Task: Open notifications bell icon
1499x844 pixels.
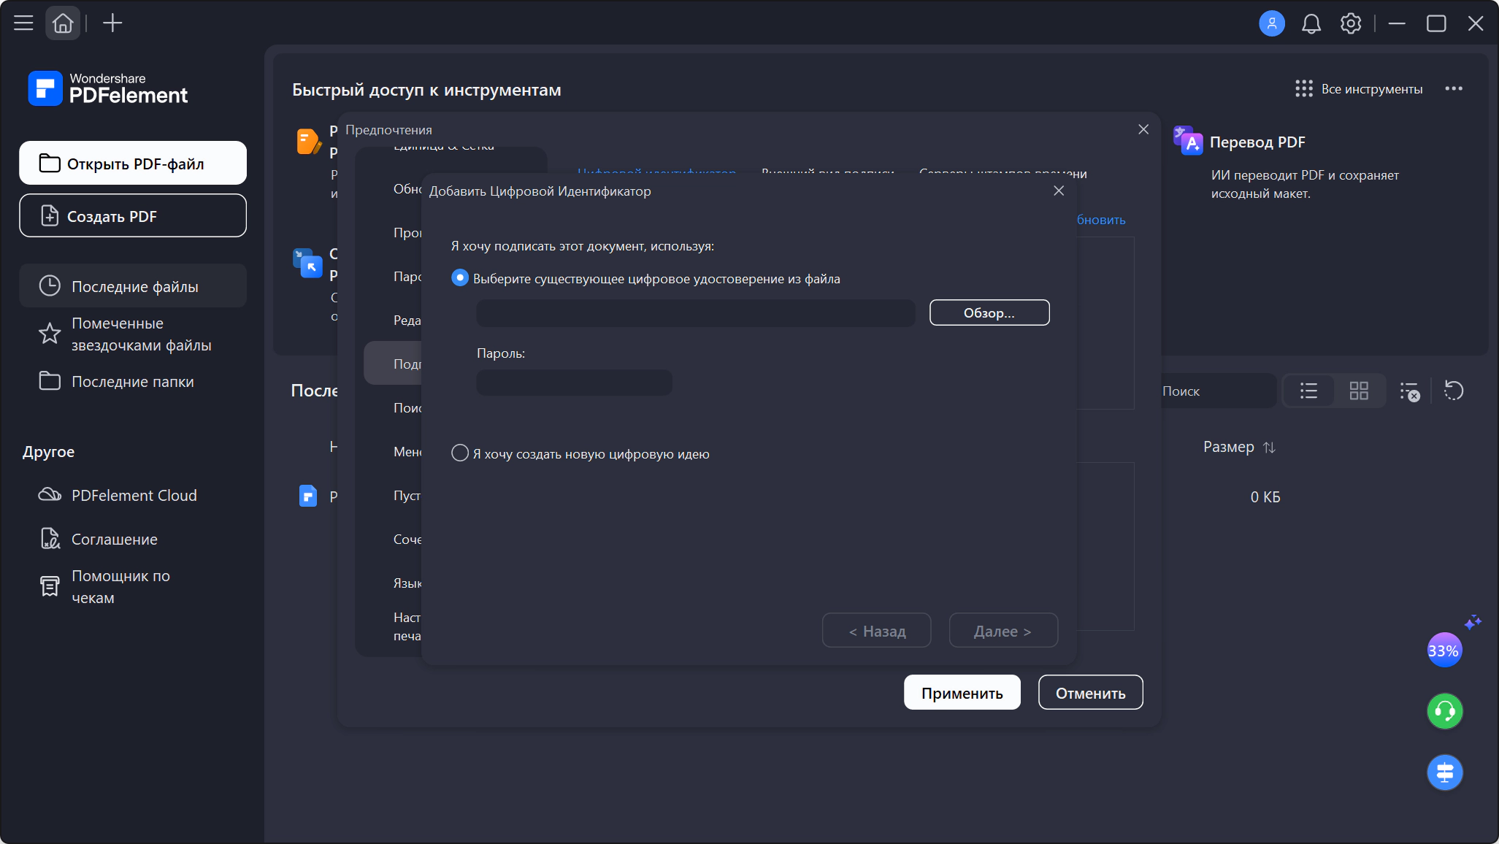Action: [1311, 23]
